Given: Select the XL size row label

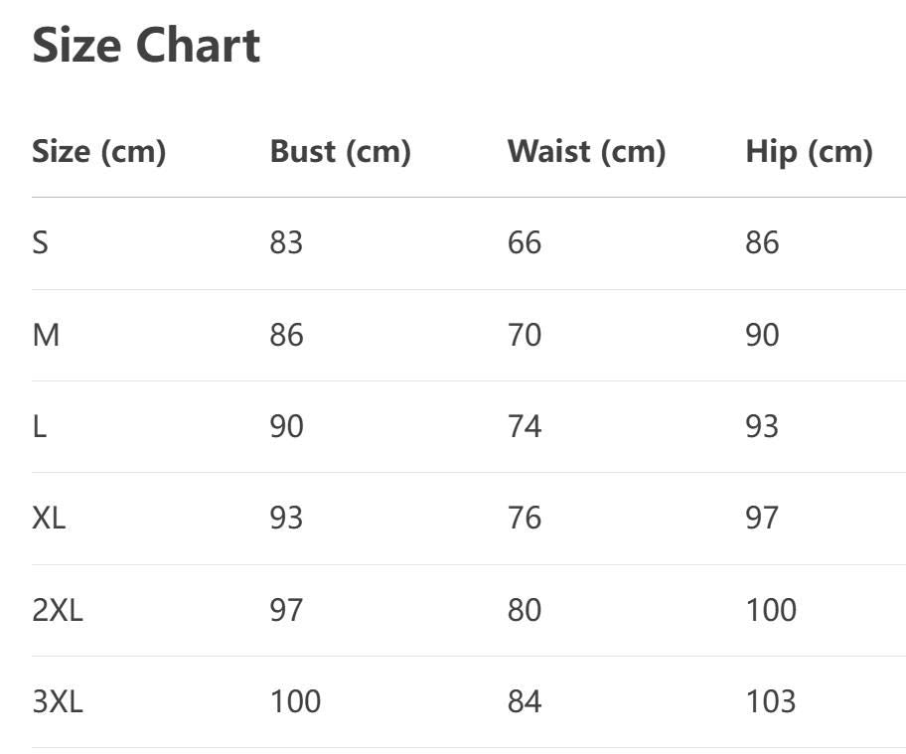Looking at the screenshot, I should (49, 518).
